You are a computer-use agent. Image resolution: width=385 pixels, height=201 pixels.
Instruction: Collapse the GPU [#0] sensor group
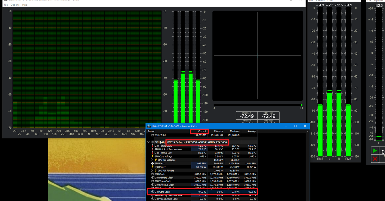[149, 142]
